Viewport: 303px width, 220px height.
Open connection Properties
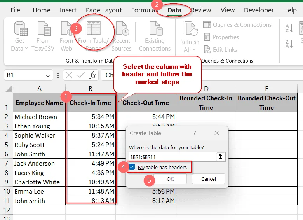click(x=221, y=37)
